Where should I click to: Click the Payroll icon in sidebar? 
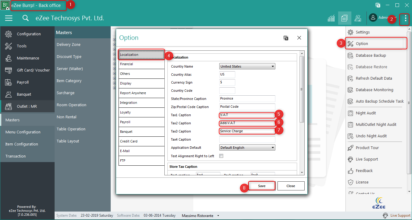8,82
